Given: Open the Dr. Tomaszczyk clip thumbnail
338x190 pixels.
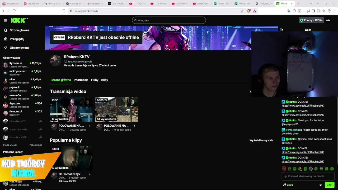Looking at the screenshot, I should click(71, 158).
